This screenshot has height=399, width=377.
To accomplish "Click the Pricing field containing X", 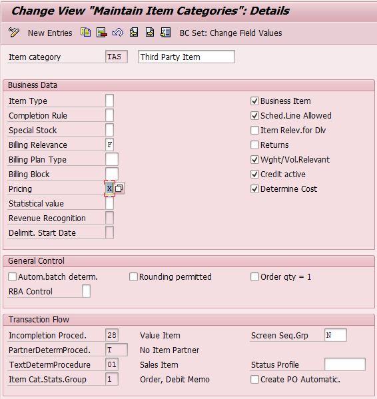I will click(x=109, y=189).
